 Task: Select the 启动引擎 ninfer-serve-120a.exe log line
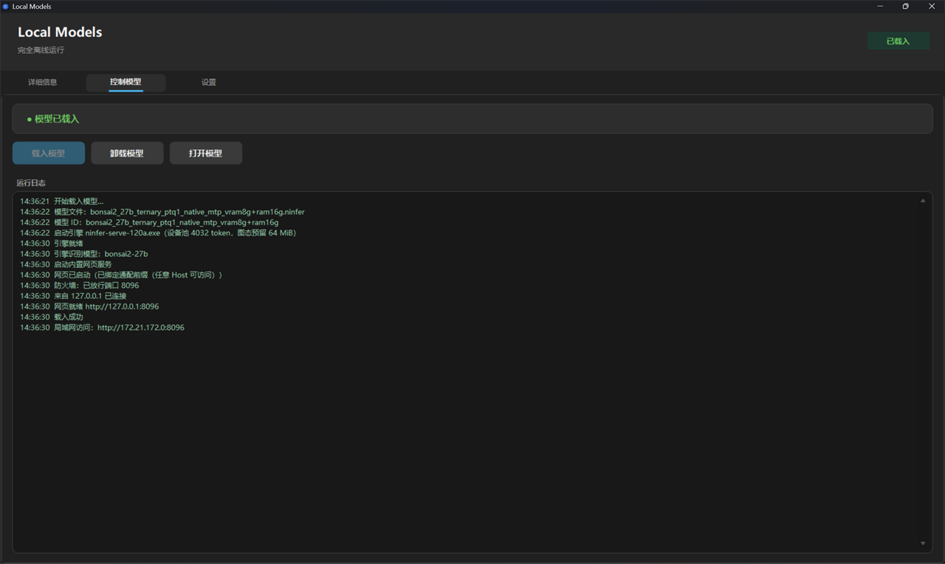point(158,233)
